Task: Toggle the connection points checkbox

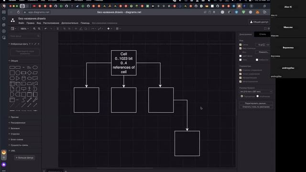Action: point(240,74)
